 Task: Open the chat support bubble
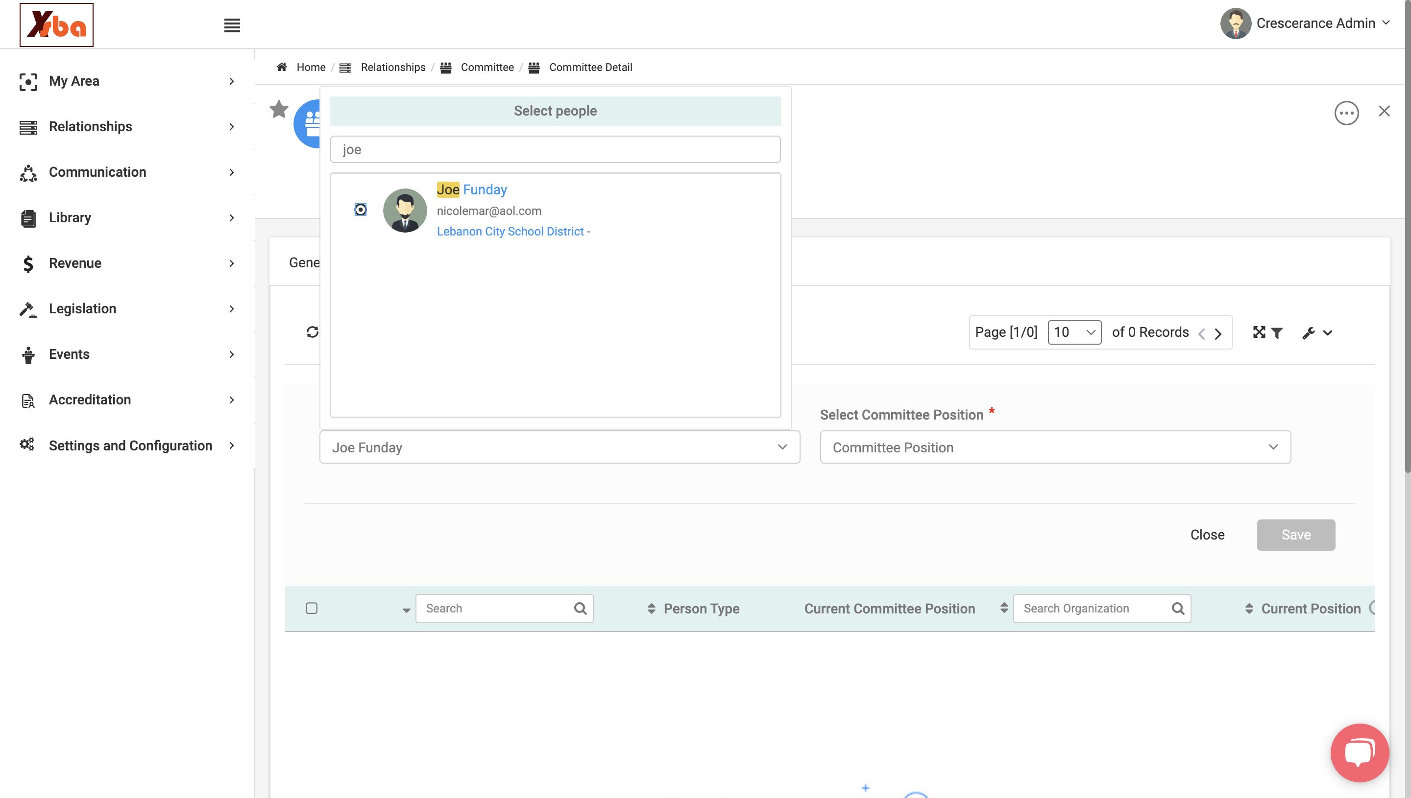[1360, 752]
